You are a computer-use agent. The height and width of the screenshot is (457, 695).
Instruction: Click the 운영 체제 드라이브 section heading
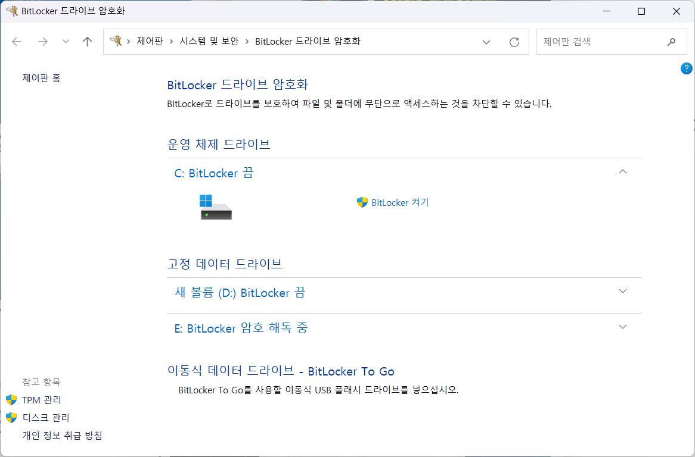(219, 144)
